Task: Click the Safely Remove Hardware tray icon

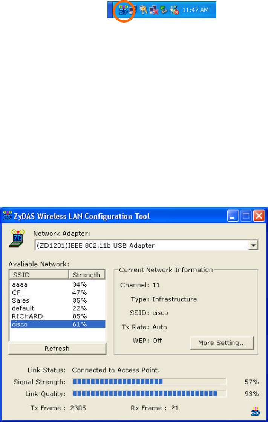Action: pyautogui.click(x=164, y=10)
